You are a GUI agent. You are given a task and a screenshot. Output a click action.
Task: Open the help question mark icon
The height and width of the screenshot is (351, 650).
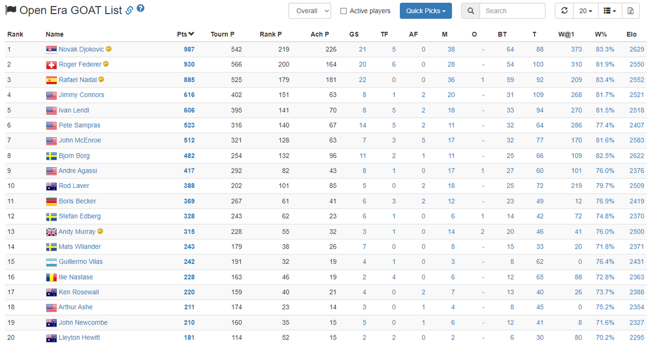point(141,9)
